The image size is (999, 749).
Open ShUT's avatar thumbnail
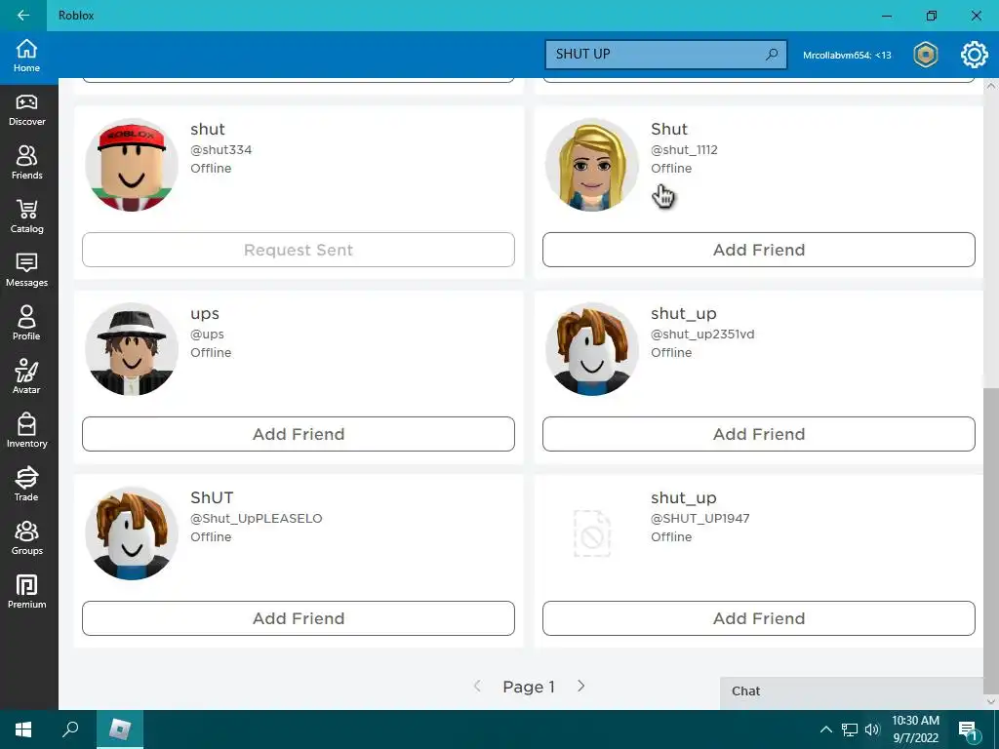(132, 533)
